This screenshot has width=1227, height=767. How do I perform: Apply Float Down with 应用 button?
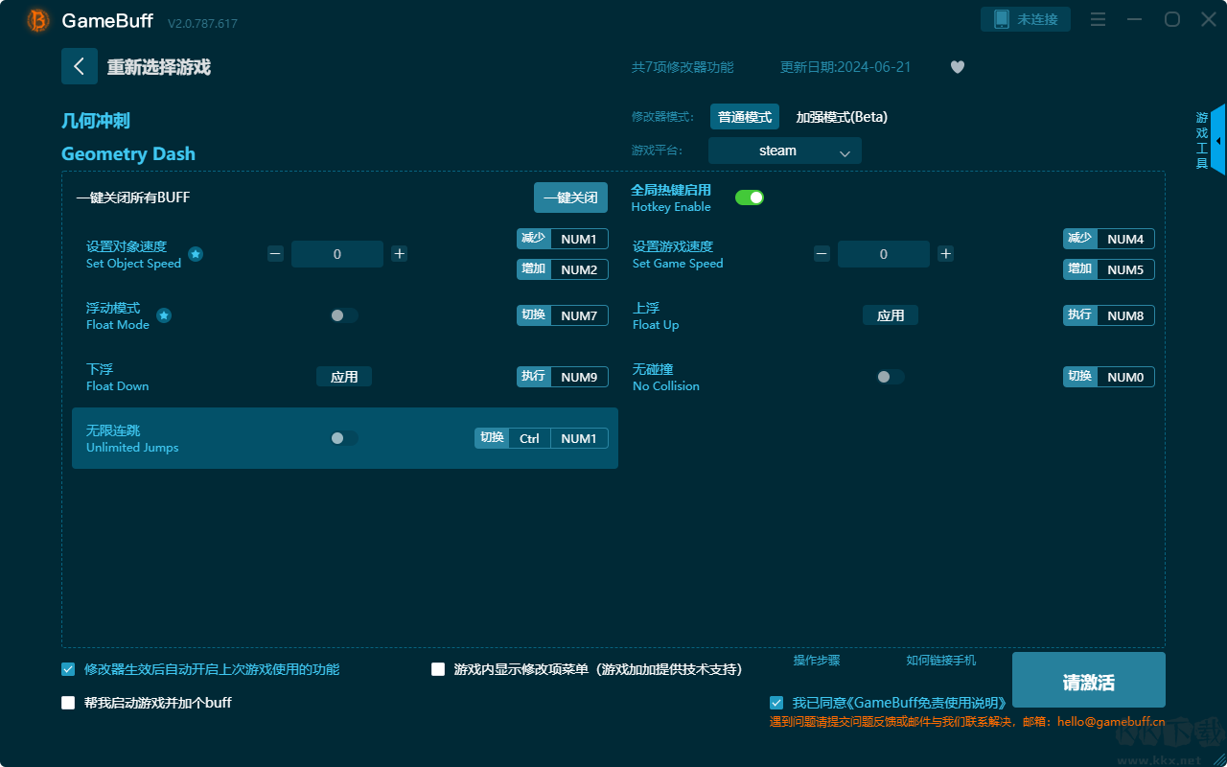[x=344, y=377]
